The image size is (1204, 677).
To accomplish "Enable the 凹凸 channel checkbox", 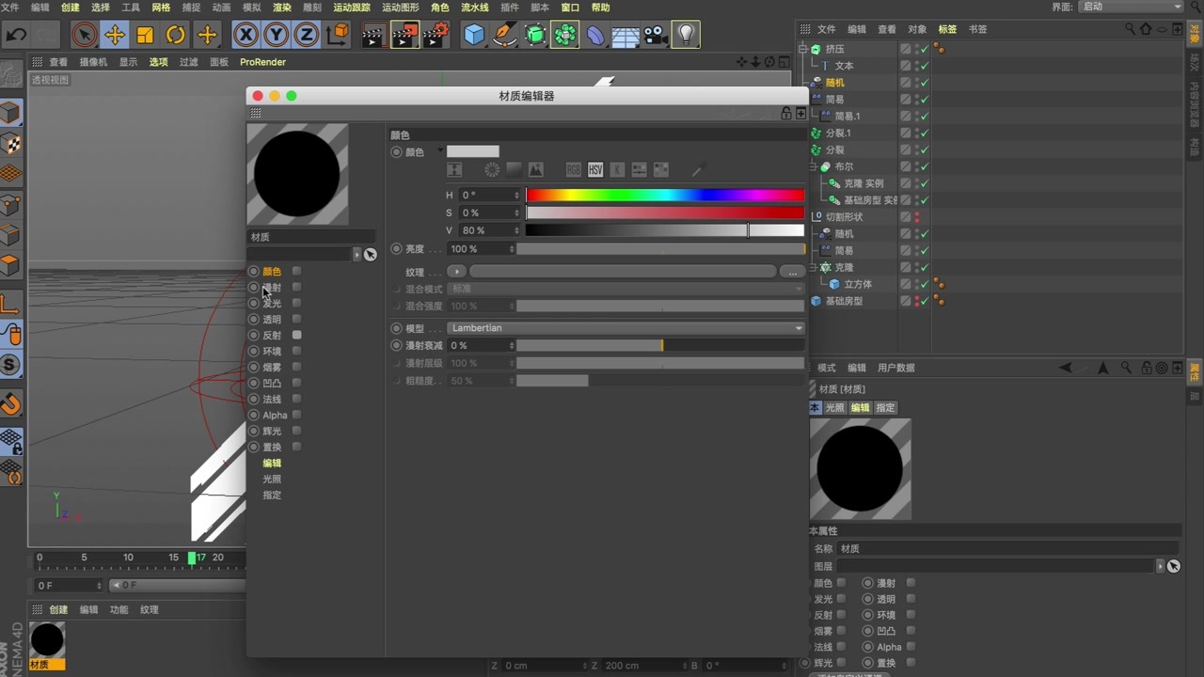I will pos(296,383).
